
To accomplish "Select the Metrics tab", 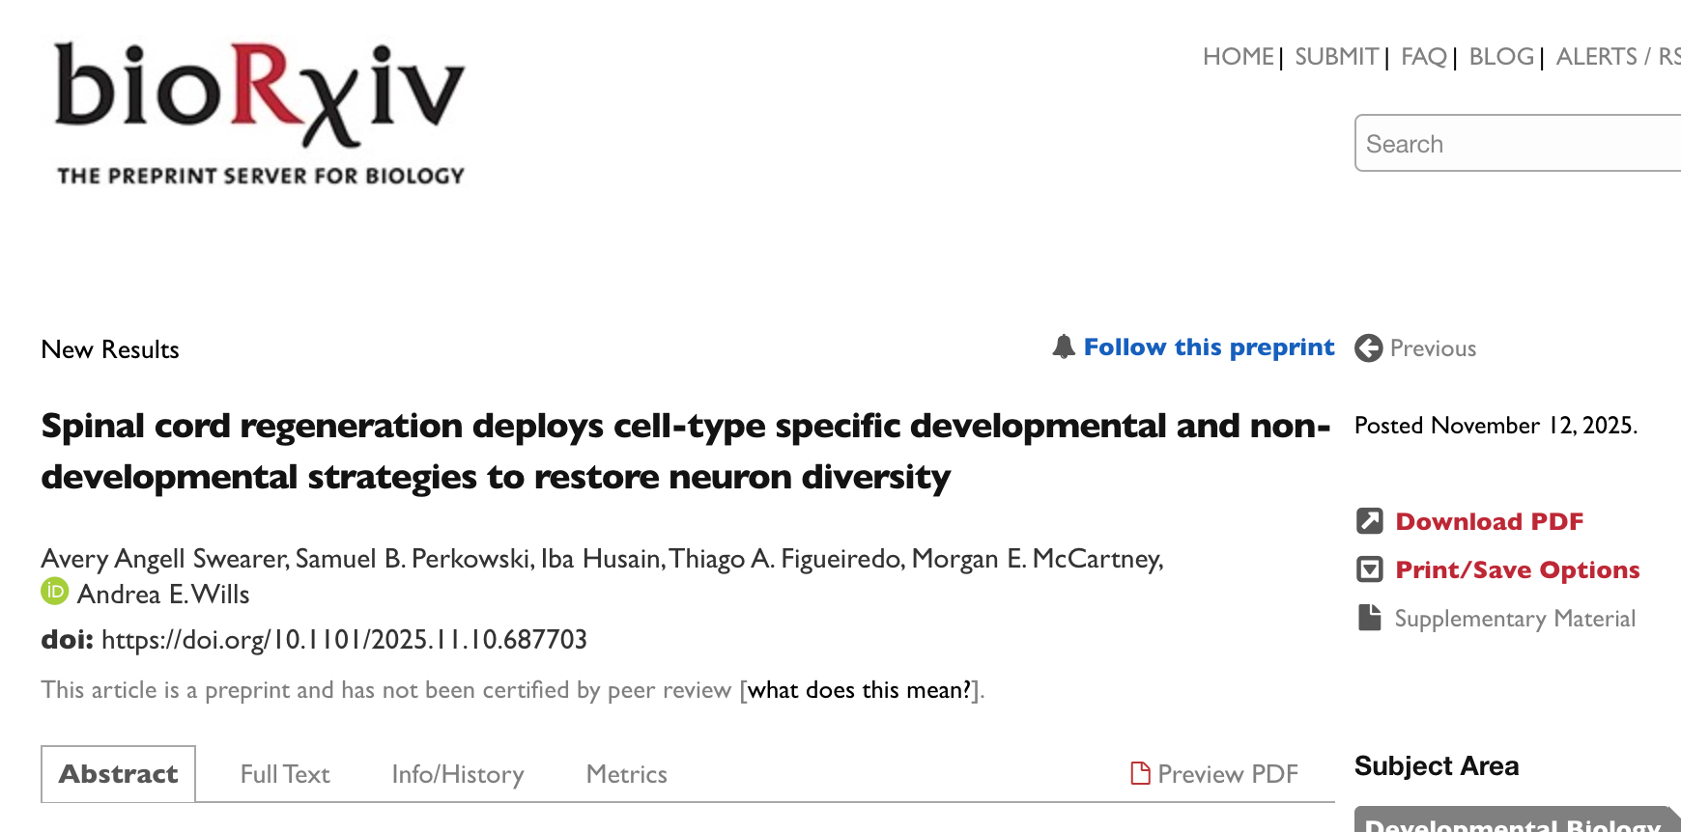I will (x=626, y=774).
